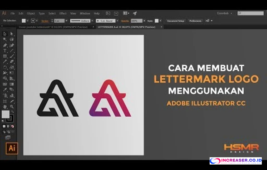Activate the Rotate tool

4,67
